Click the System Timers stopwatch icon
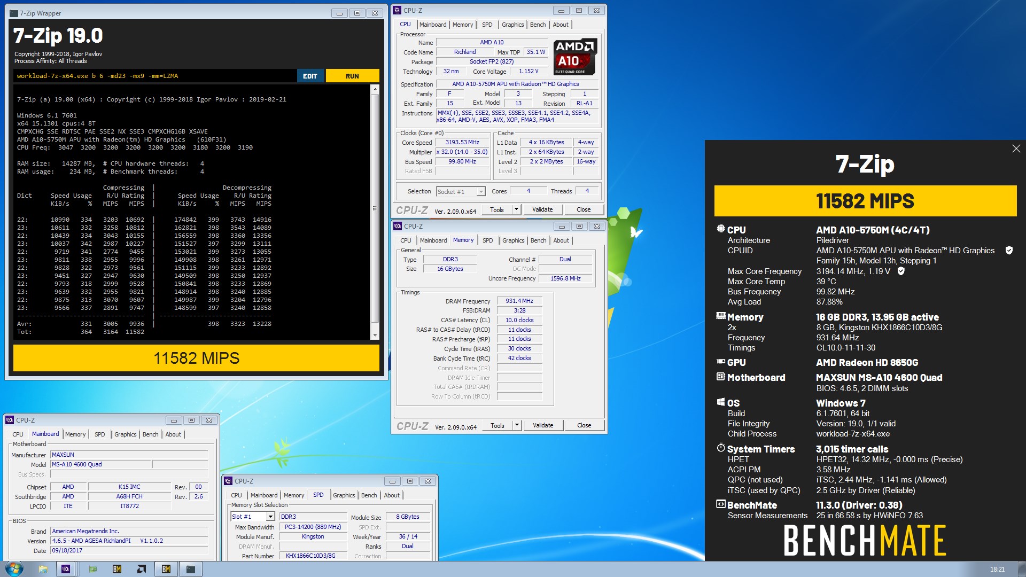 [721, 448]
